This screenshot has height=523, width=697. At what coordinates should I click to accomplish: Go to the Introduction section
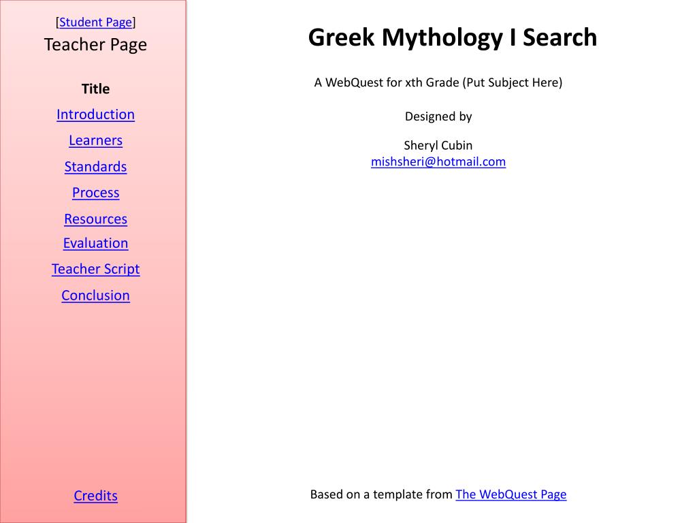pyautogui.click(x=95, y=114)
